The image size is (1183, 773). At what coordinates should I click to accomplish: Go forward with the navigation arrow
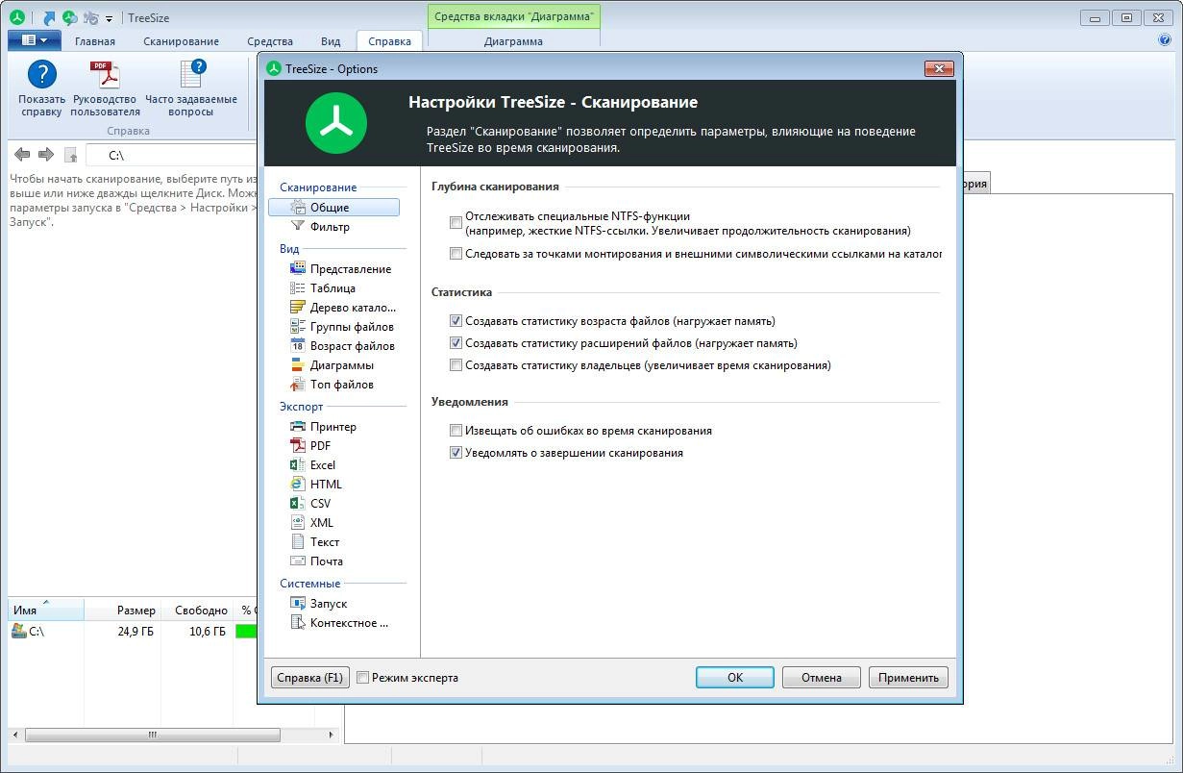click(x=45, y=155)
